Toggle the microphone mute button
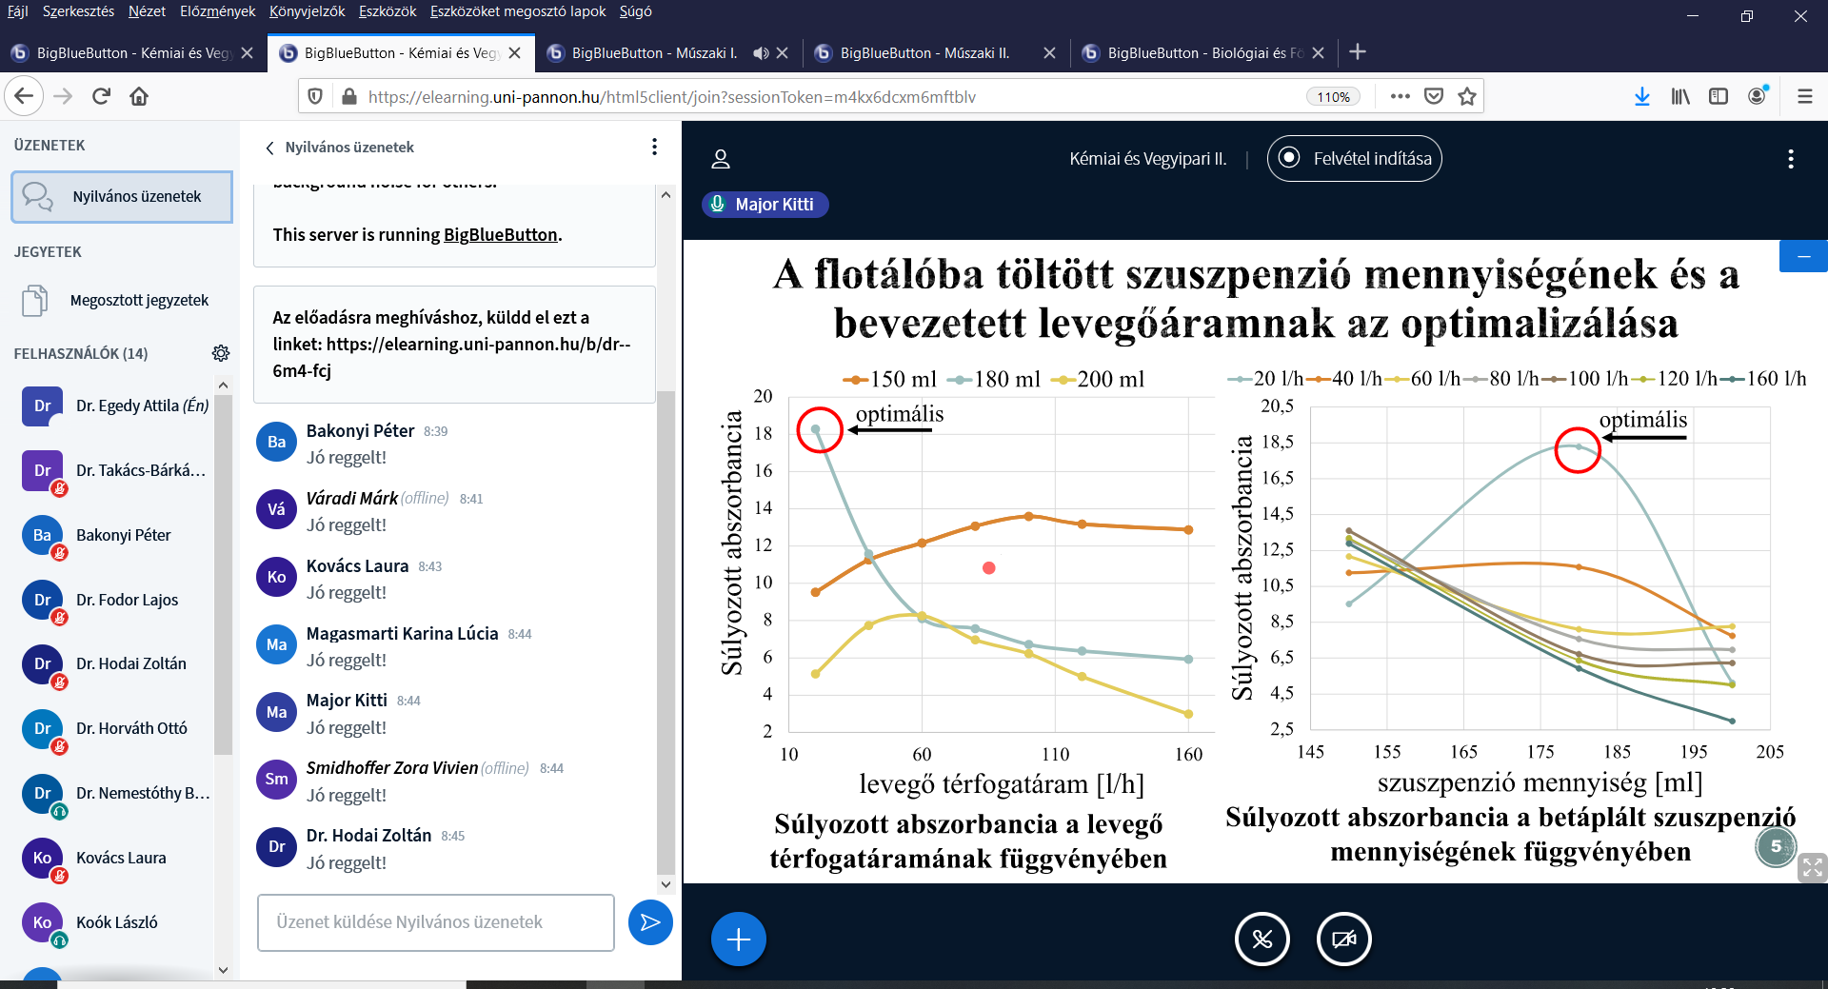Viewport: 1828px width, 989px height. [1262, 940]
